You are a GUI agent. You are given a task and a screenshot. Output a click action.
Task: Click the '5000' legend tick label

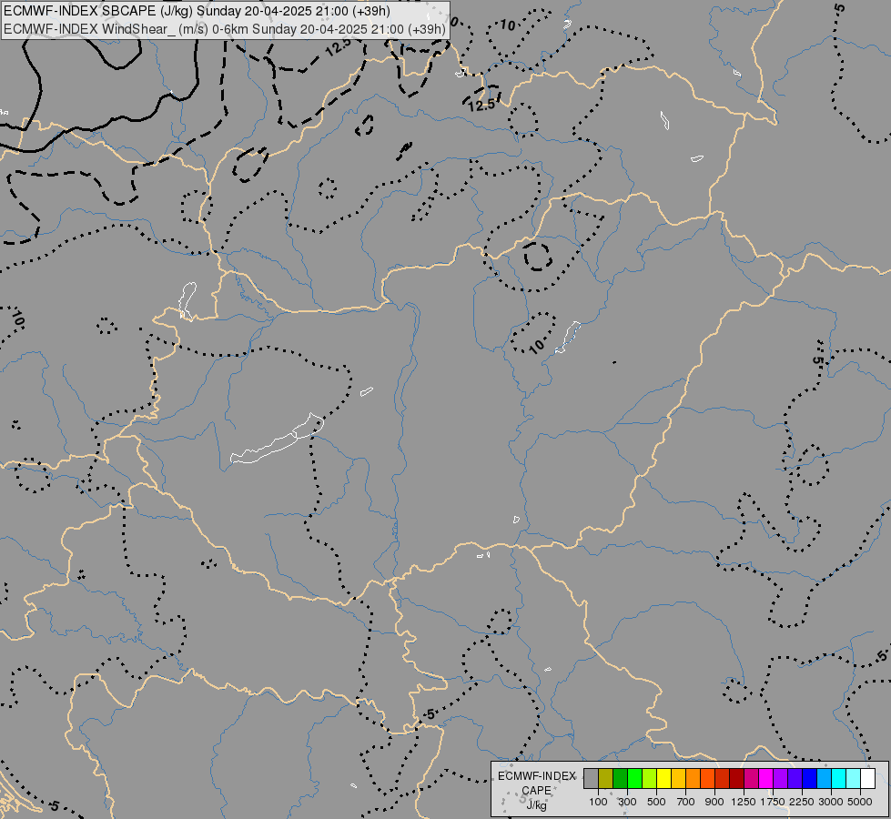point(860,802)
